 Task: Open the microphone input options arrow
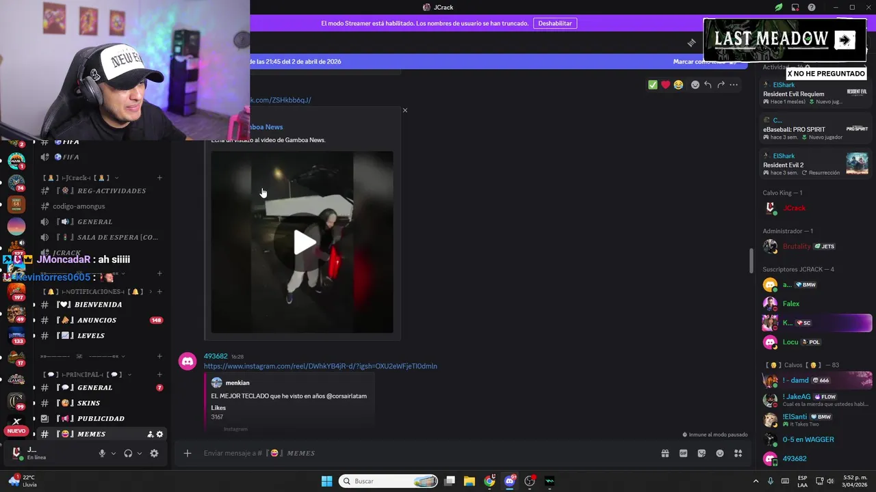pos(114,453)
